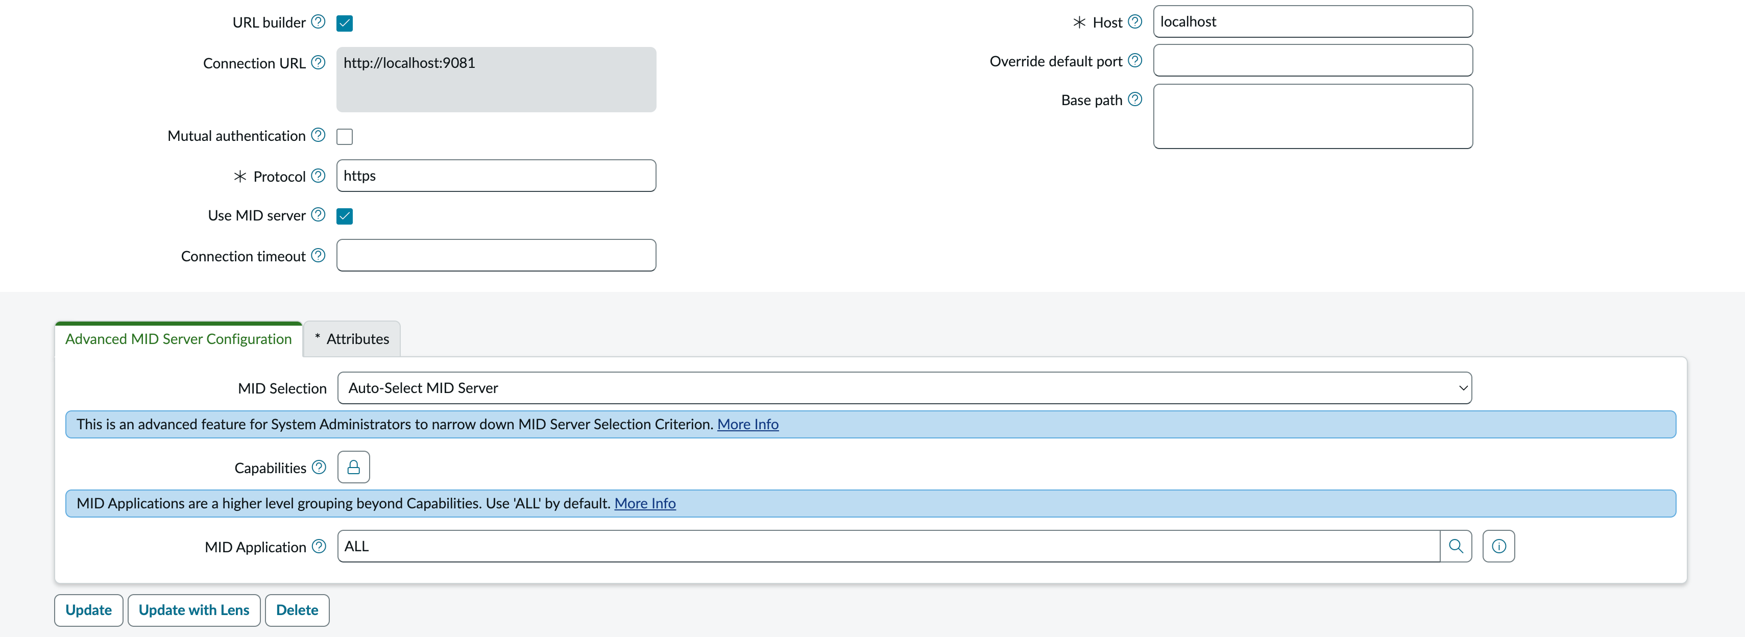Focus the Protocol field showing https
The width and height of the screenshot is (1745, 637).
[x=496, y=175]
